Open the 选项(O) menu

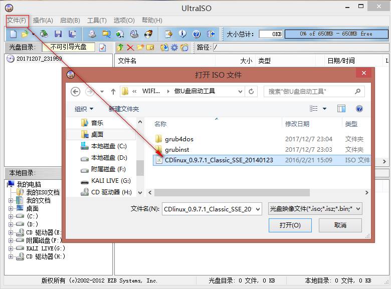click(124, 21)
